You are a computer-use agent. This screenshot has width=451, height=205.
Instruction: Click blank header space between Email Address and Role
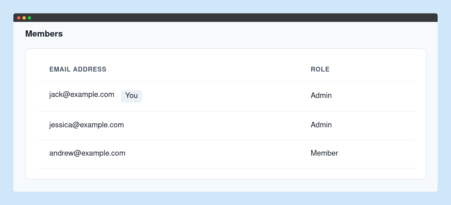209,69
